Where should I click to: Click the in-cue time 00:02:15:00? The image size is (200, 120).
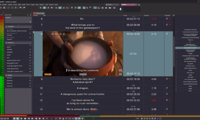pos(133,34)
